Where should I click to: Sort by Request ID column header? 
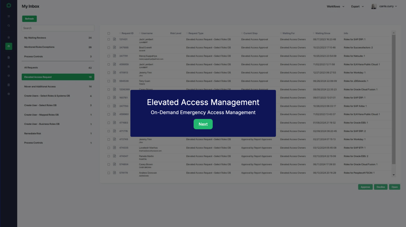pos(127,33)
